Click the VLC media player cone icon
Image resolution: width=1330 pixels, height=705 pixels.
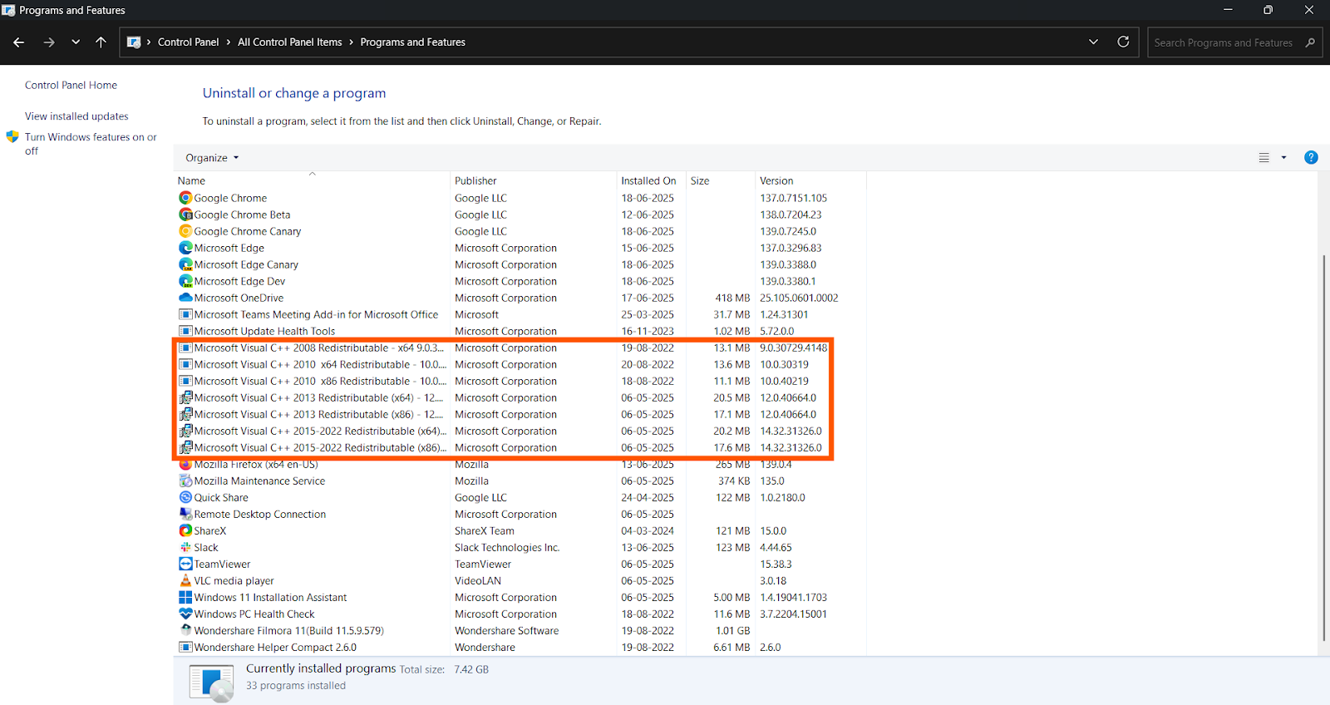click(185, 580)
